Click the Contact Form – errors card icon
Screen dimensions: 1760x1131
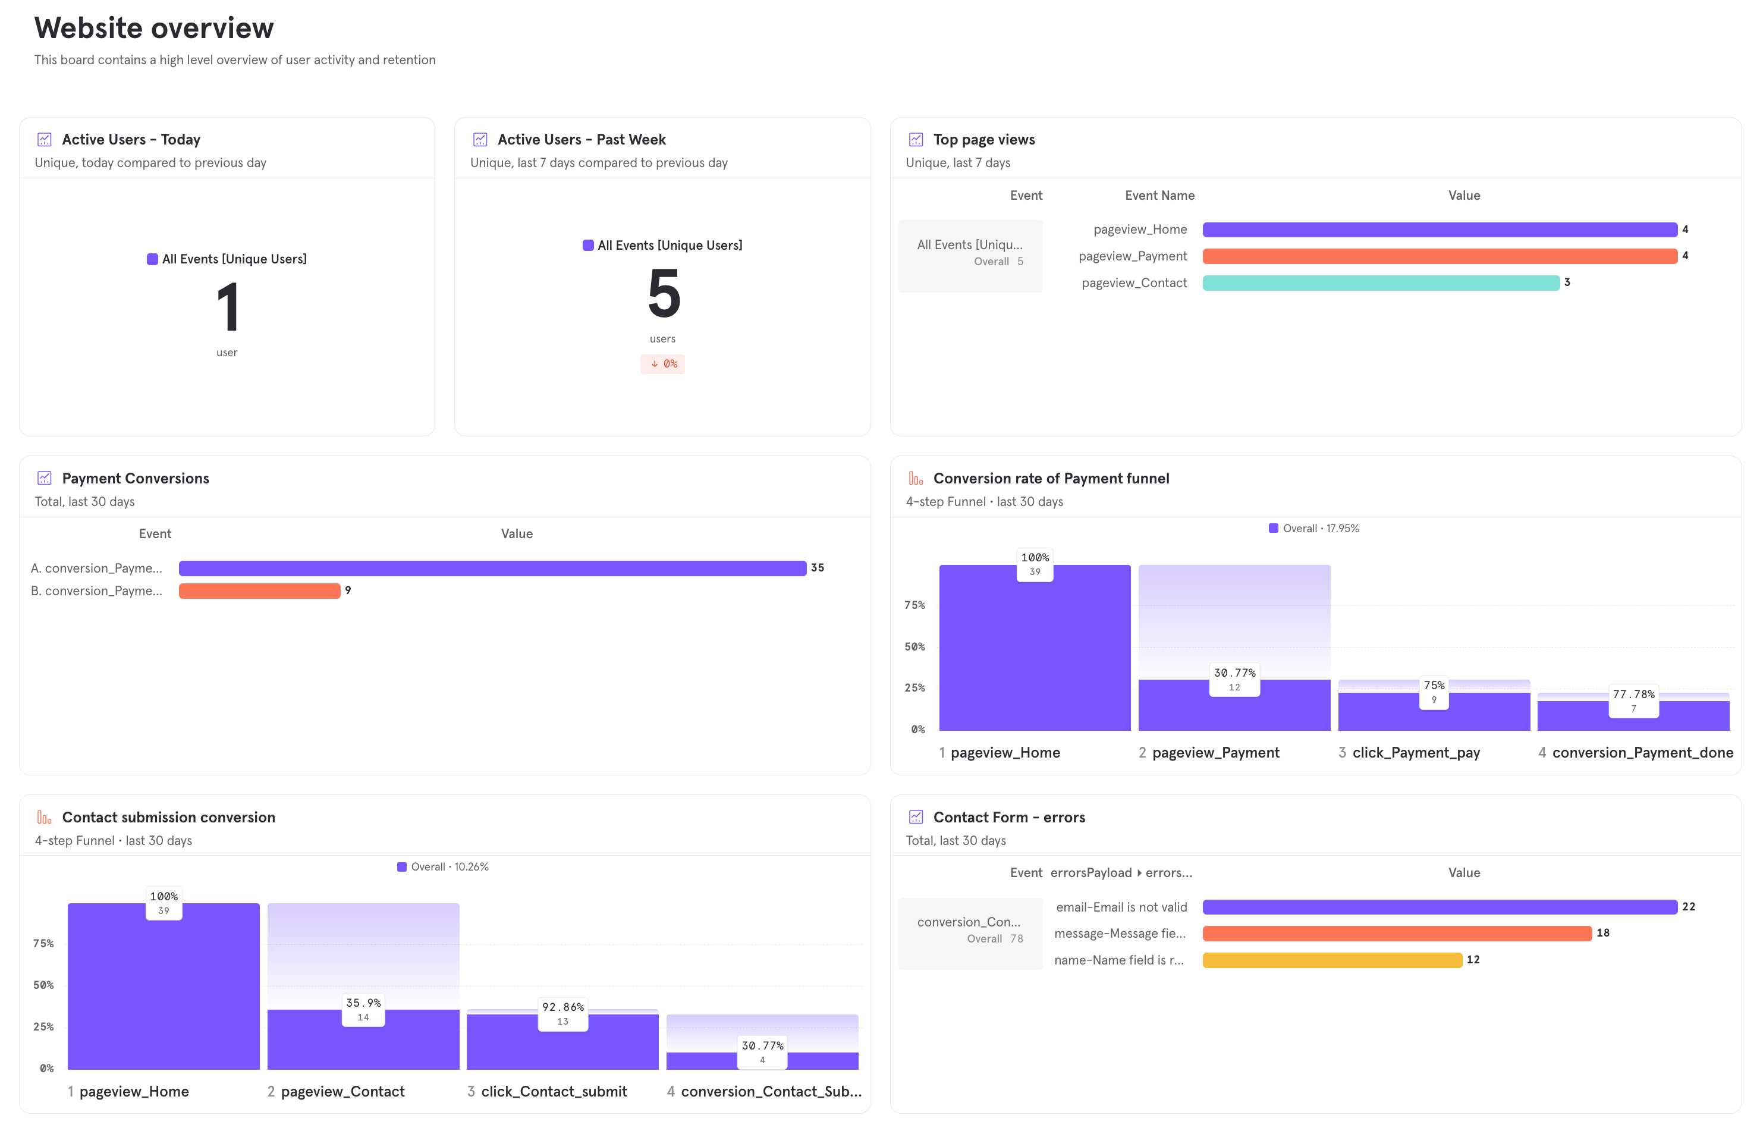click(x=916, y=816)
